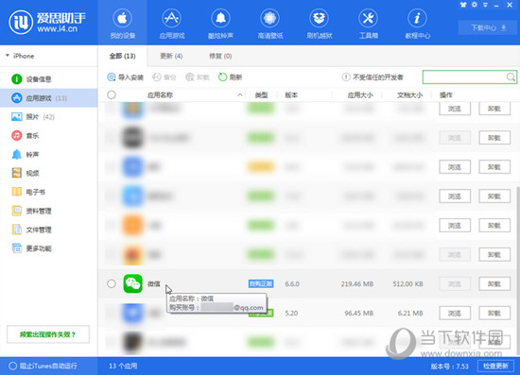Sort by the 版本 column header

click(x=291, y=95)
